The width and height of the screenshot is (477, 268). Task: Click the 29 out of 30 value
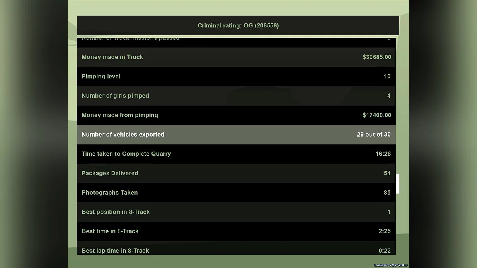point(374,135)
